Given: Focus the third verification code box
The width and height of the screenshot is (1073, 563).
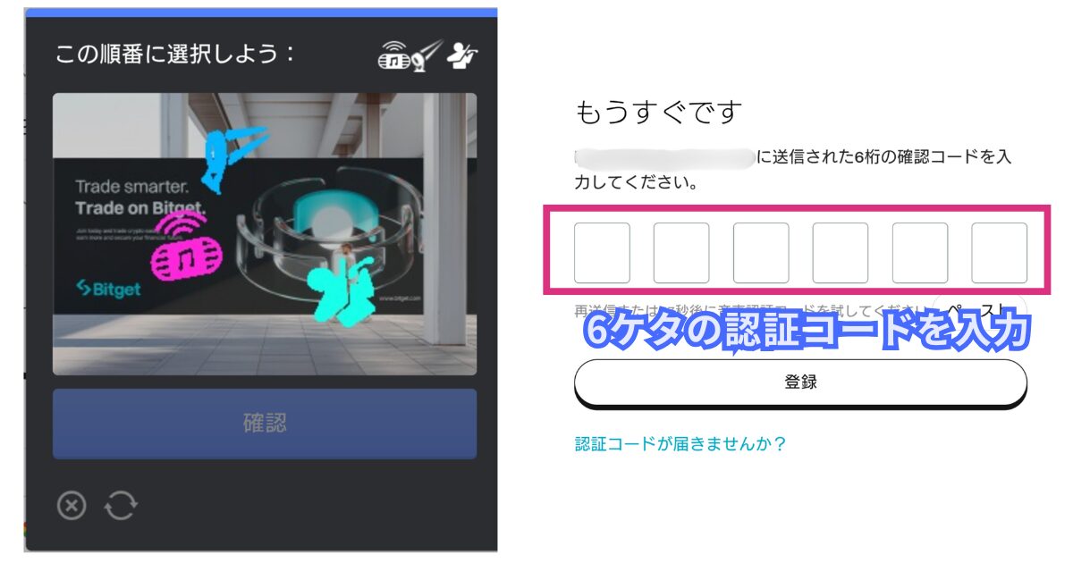Looking at the screenshot, I should (x=761, y=253).
